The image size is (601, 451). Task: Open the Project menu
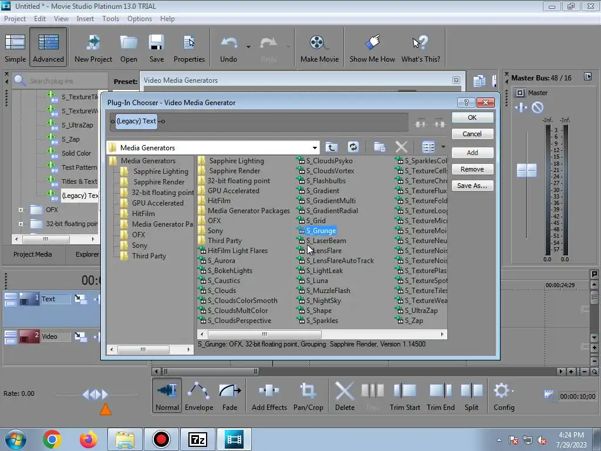tap(15, 18)
